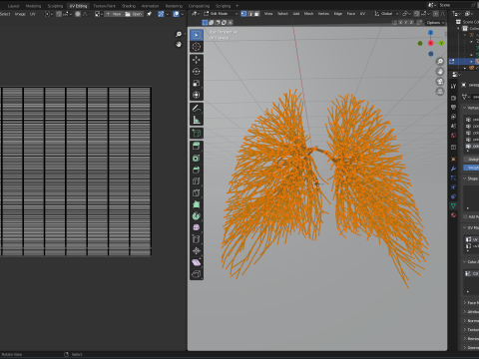The image size is (479, 359).
Task: Switch to the Layout workspace tab
Action: 14,6
